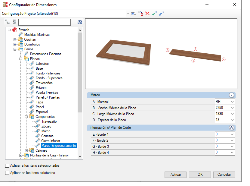Collapse the Integración c/ Plan de Corte section
The height and width of the screenshot is (186, 250).
tap(232, 128)
